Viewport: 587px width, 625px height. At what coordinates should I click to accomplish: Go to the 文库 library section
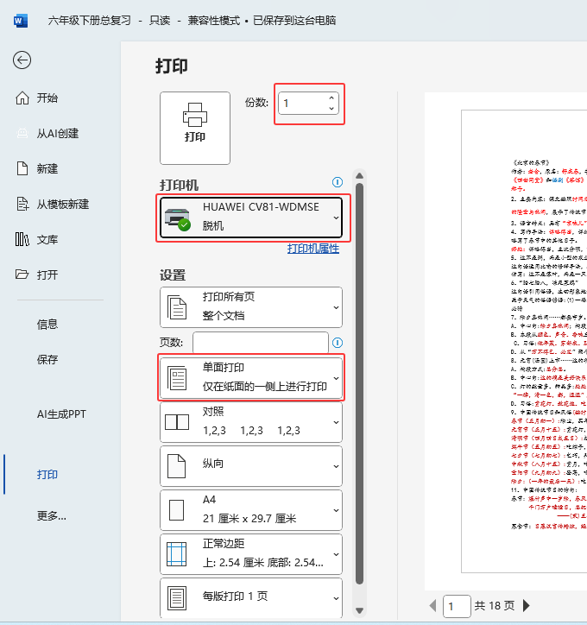(x=36, y=240)
